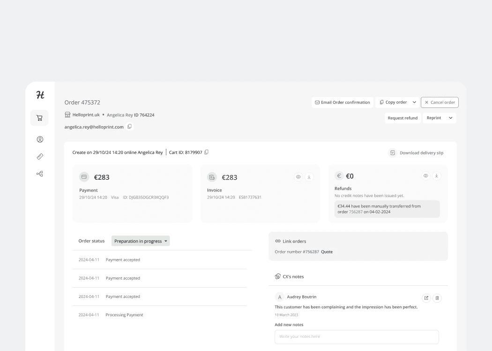
Task: Delete Audrey Boutrin's note
Action: (437, 298)
